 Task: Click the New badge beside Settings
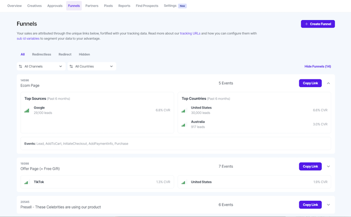pyautogui.click(x=182, y=6)
